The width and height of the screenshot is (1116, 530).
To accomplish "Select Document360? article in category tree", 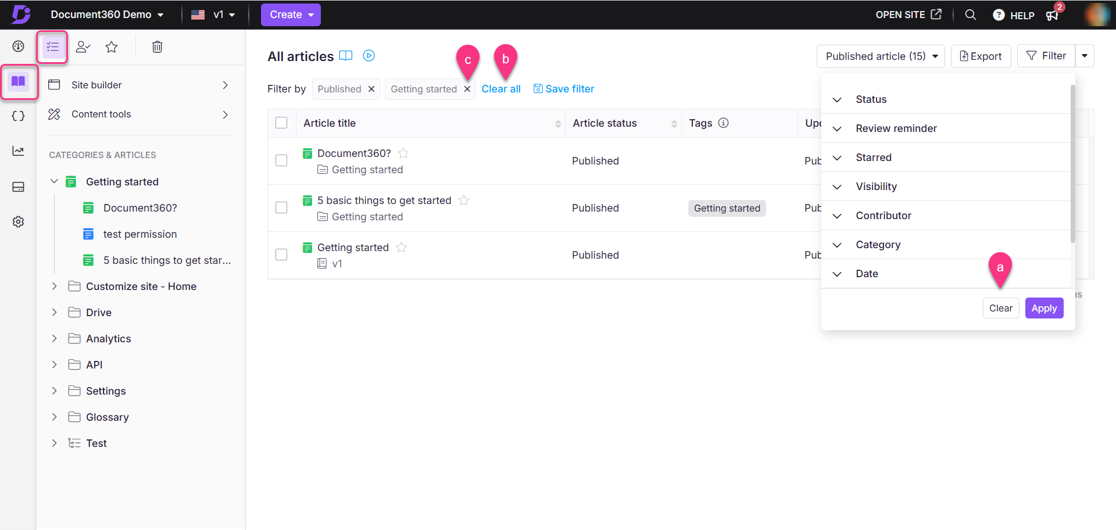I will [140, 208].
